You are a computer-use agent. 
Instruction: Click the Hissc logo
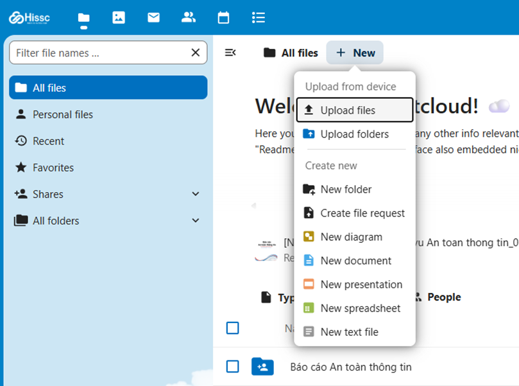pos(30,17)
